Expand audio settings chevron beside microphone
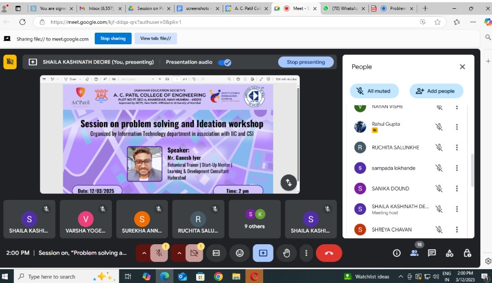Image resolution: width=492 pixels, height=283 pixels. point(144,253)
